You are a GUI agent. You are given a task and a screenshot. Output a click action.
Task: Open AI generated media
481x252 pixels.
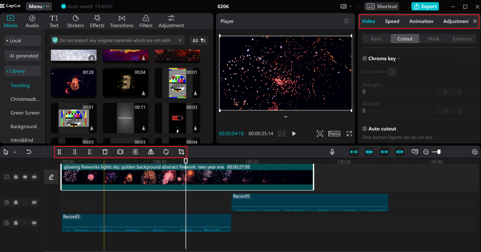23,56
